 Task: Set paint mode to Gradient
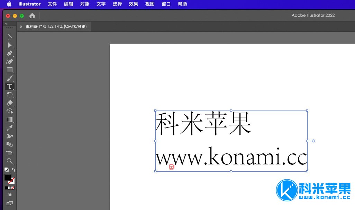point(9,188)
